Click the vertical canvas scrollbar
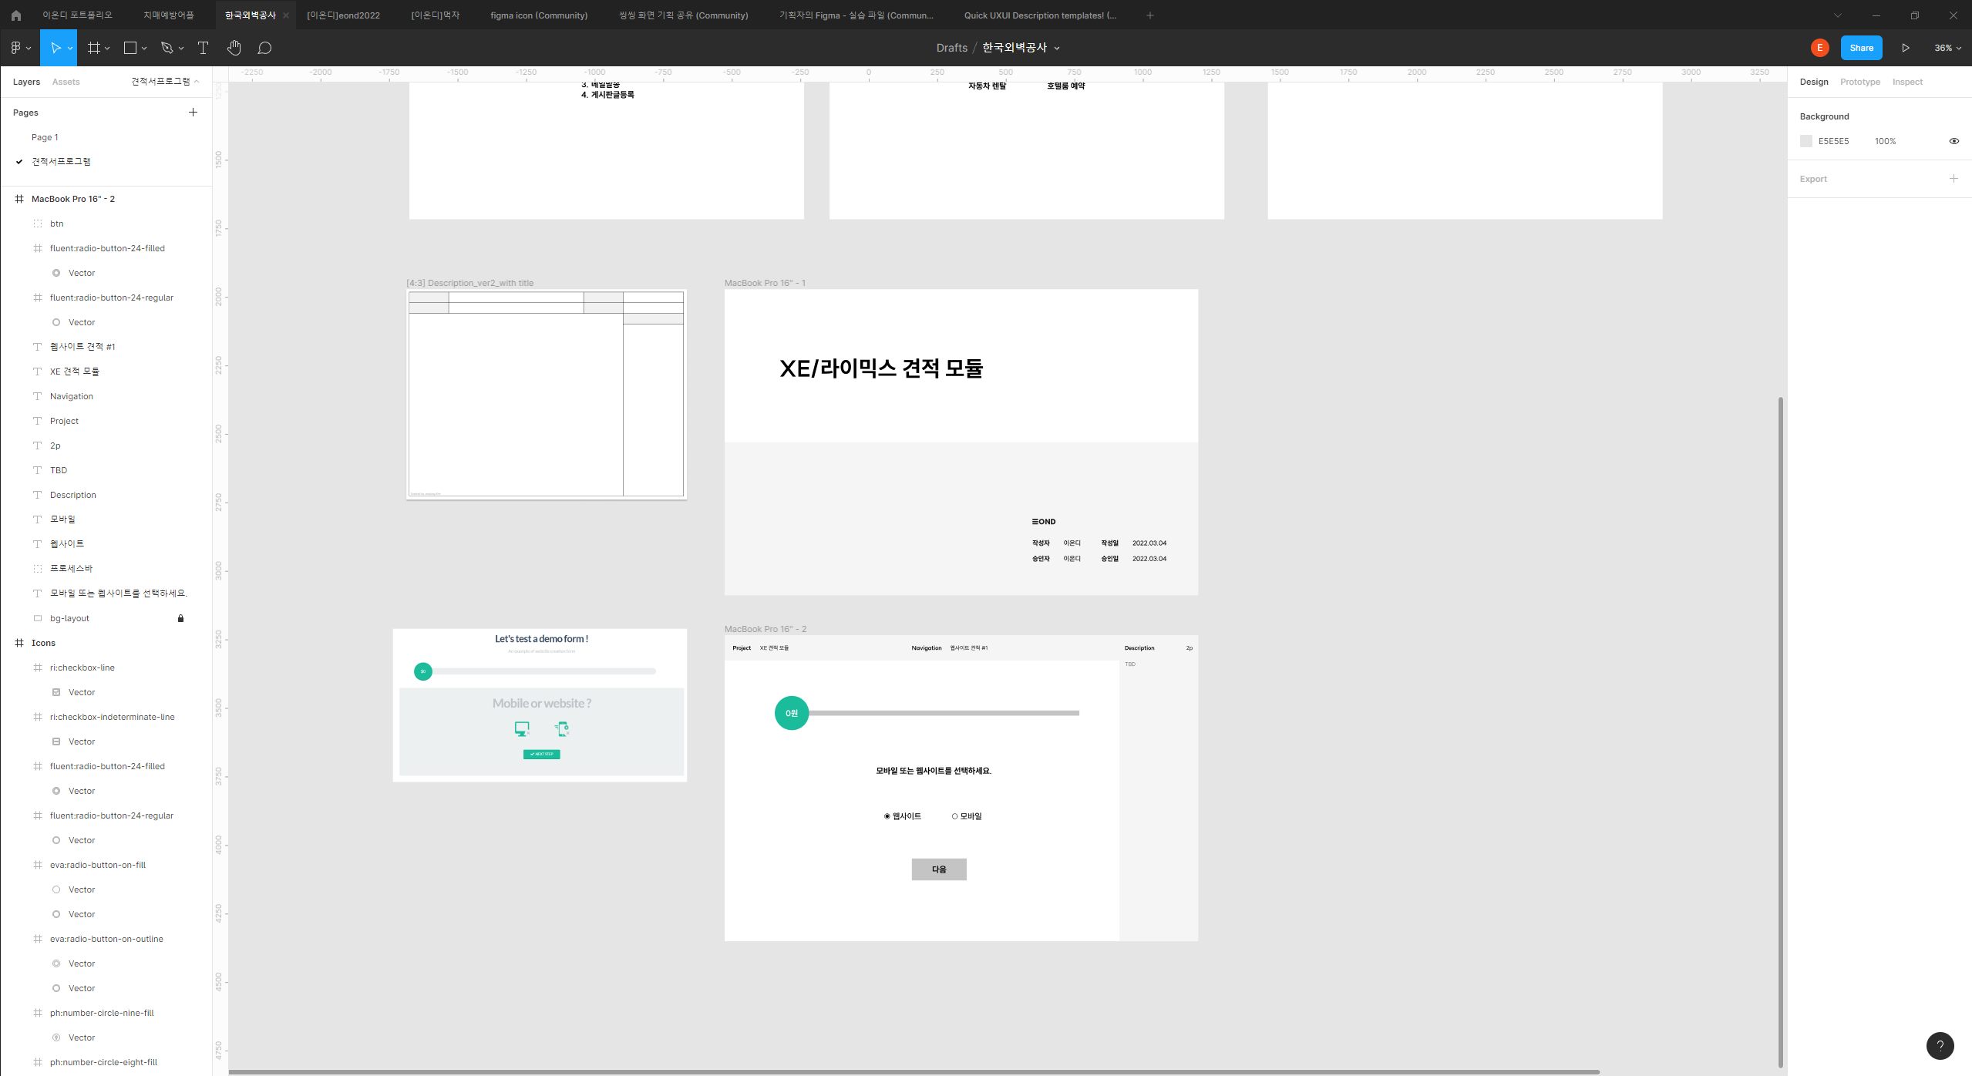The image size is (1972, 1076). point(1781,732)
